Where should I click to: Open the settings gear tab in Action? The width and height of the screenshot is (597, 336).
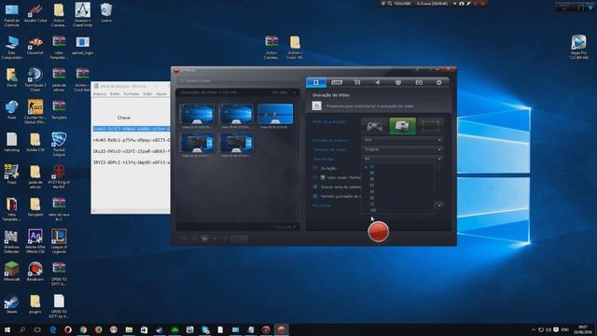pos(439,82)
